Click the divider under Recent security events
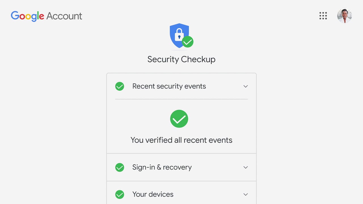This screenshot has width=363, height=204. click(181, 99)
